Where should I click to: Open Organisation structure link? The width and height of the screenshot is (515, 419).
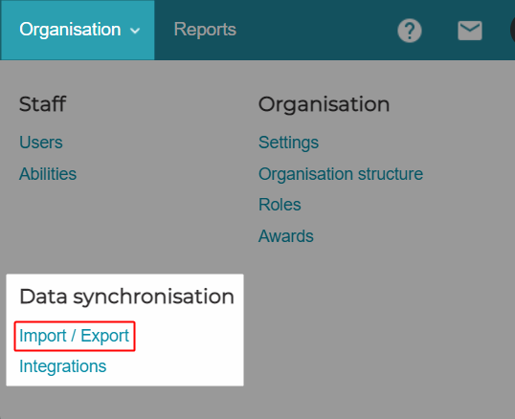click(341, 174)
